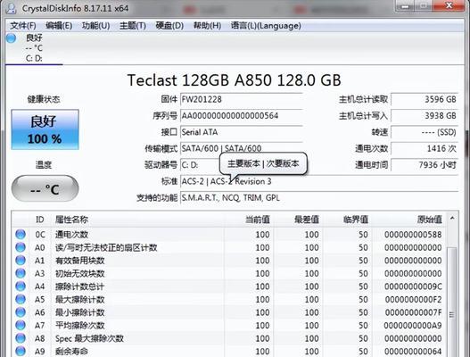Click raw value 0000000007F

tap(413, 312)
